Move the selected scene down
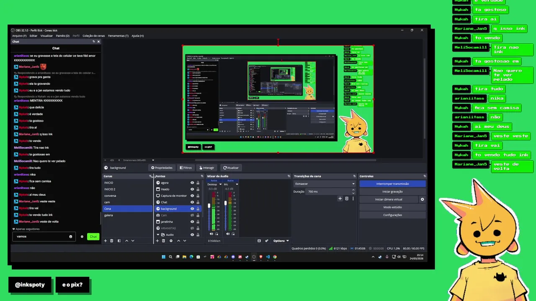 point(133,241)
